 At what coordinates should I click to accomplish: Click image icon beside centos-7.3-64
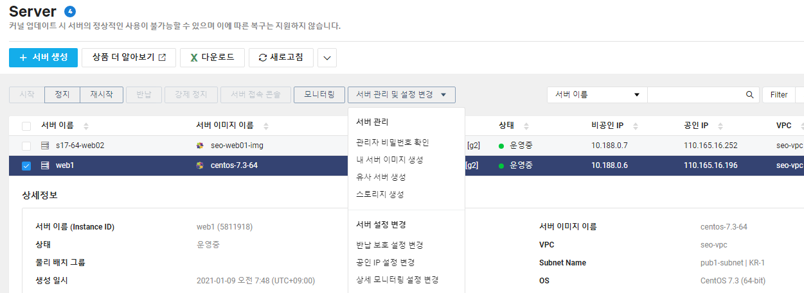point(200,165)
